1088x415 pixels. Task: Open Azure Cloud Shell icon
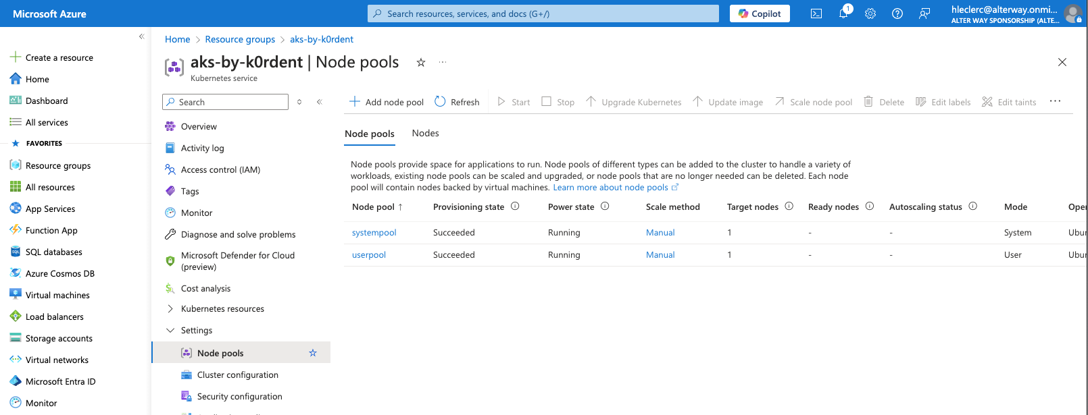pyautogui.click(x=816, y=13)
